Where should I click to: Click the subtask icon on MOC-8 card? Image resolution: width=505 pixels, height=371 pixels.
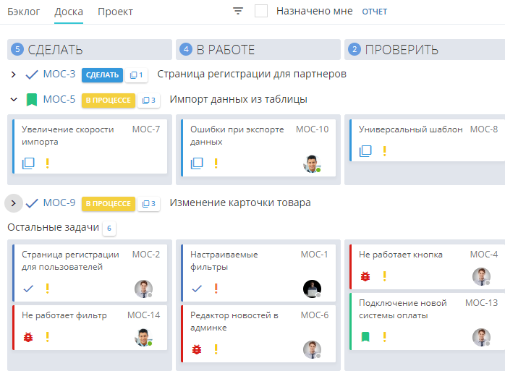pyautogui.click(x=365, y=150)
